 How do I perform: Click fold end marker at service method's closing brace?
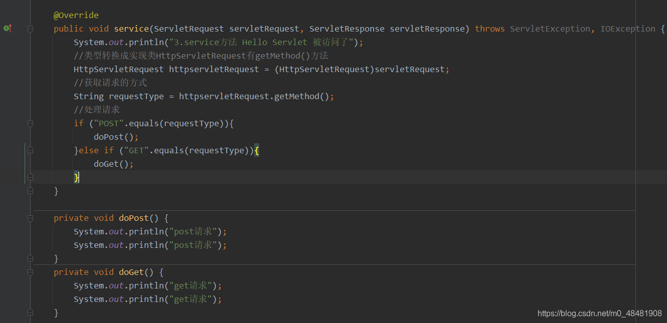[31, 191]
